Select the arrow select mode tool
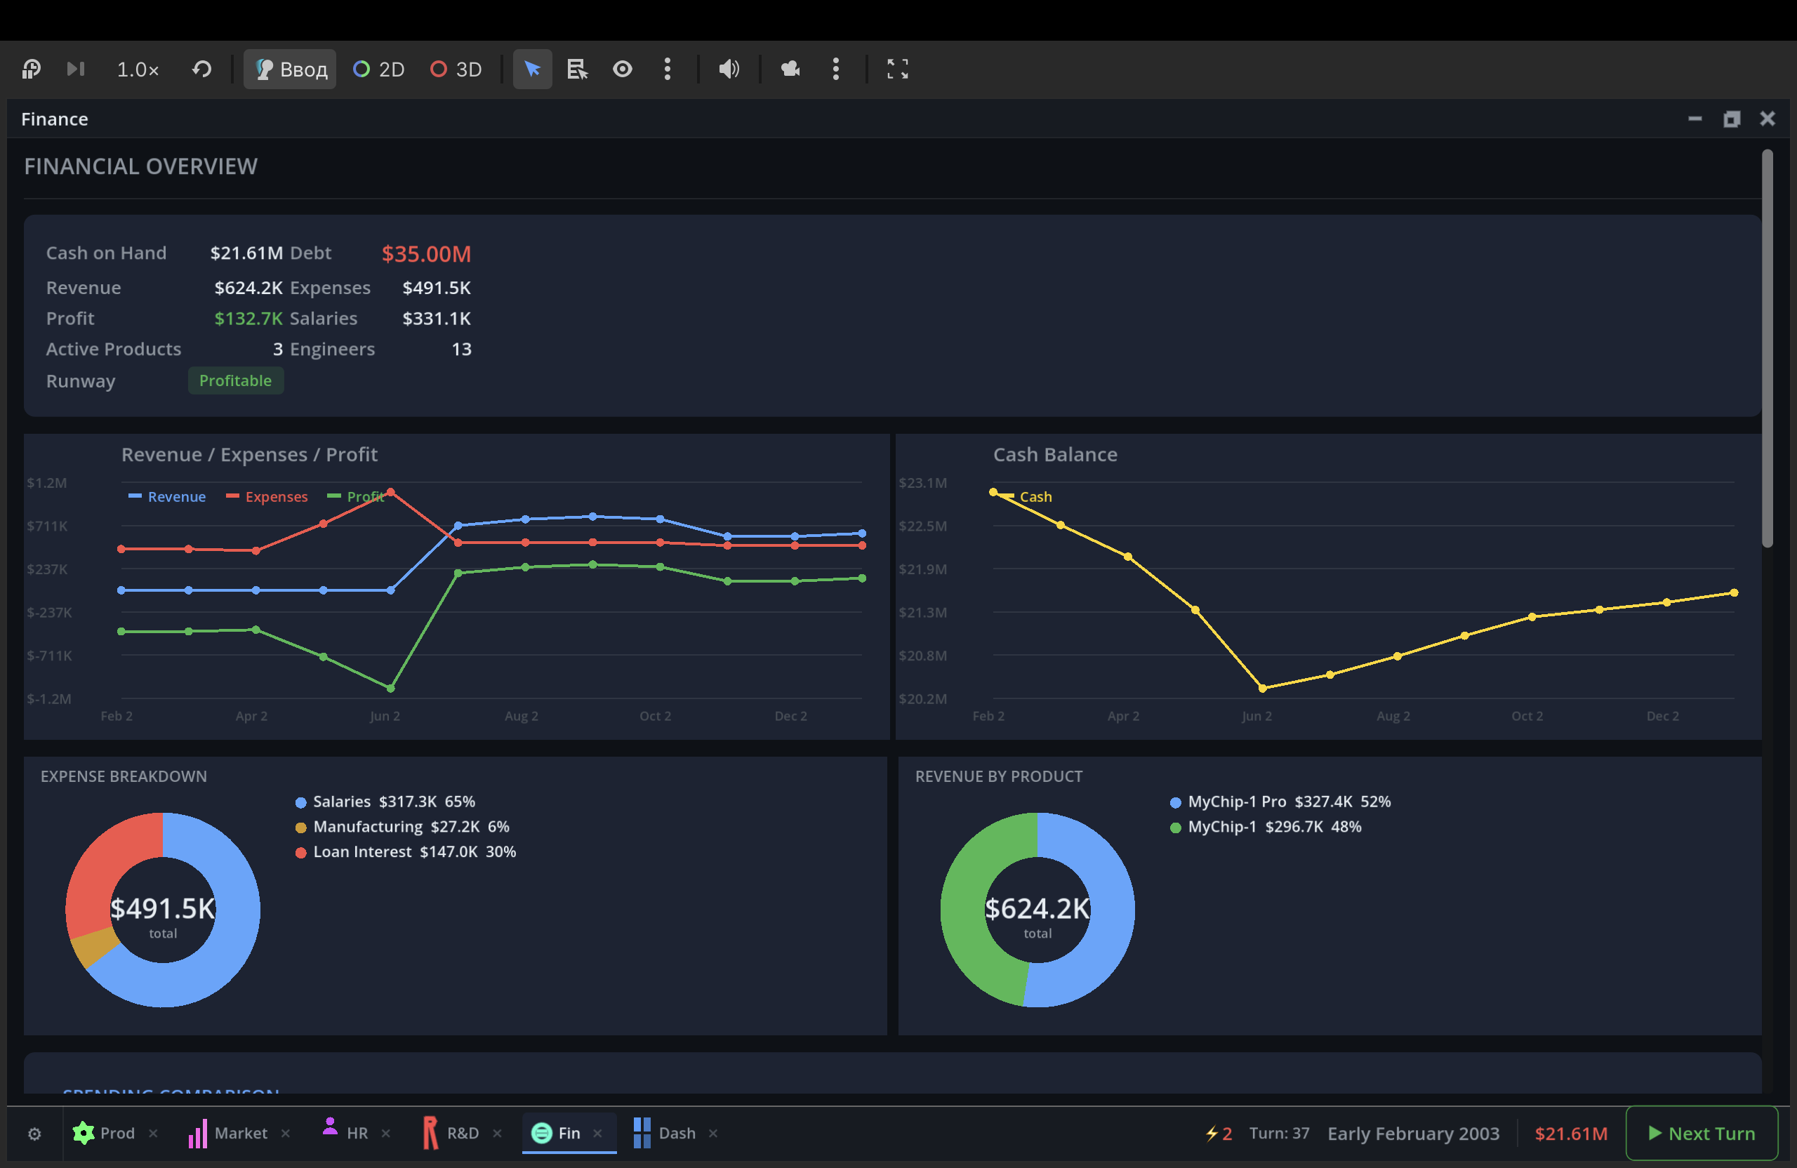1797x1168 pixels. (532, 69)
